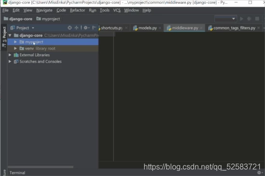Click myproject breadcrumb in navigation bar

click(48, 19)
